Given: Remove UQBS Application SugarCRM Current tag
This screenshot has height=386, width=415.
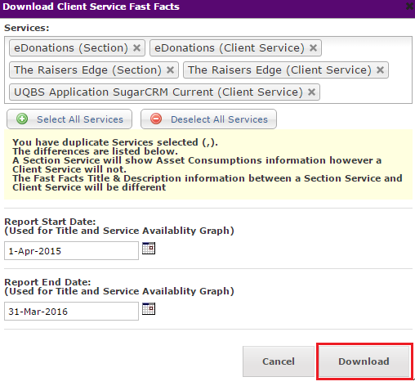Looking at the screenshot, I should pos(311,92).
